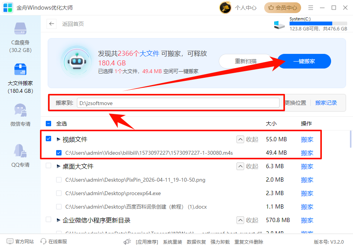353x249 pixels.
Task: Toggle the 全选 checkbox
Action: coord(48,124)
